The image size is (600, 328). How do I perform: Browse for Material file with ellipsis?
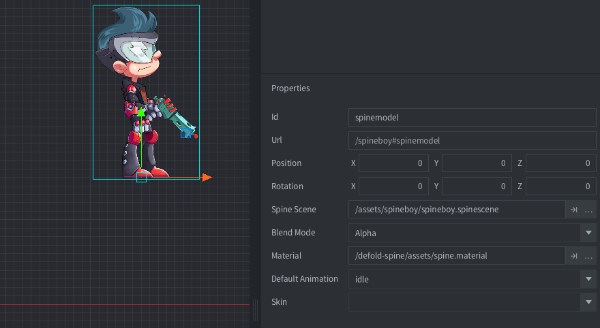click(x=588, y=256)
